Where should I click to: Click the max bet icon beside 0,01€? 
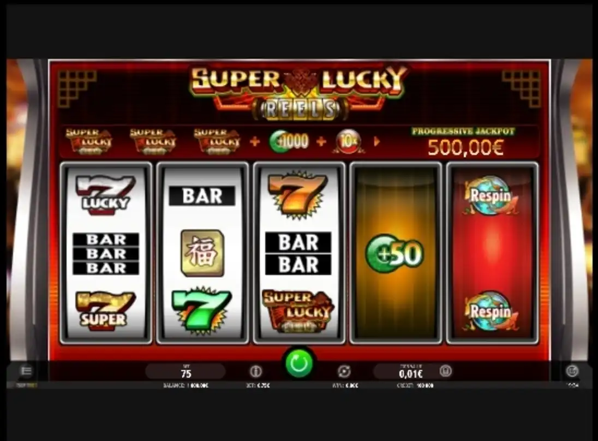(x=445, y=371)
